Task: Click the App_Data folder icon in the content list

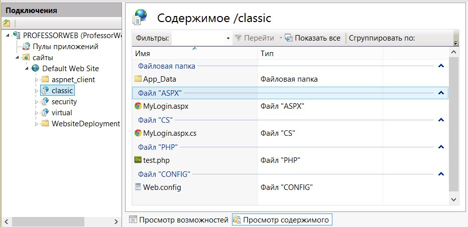Action: point(138,79)
